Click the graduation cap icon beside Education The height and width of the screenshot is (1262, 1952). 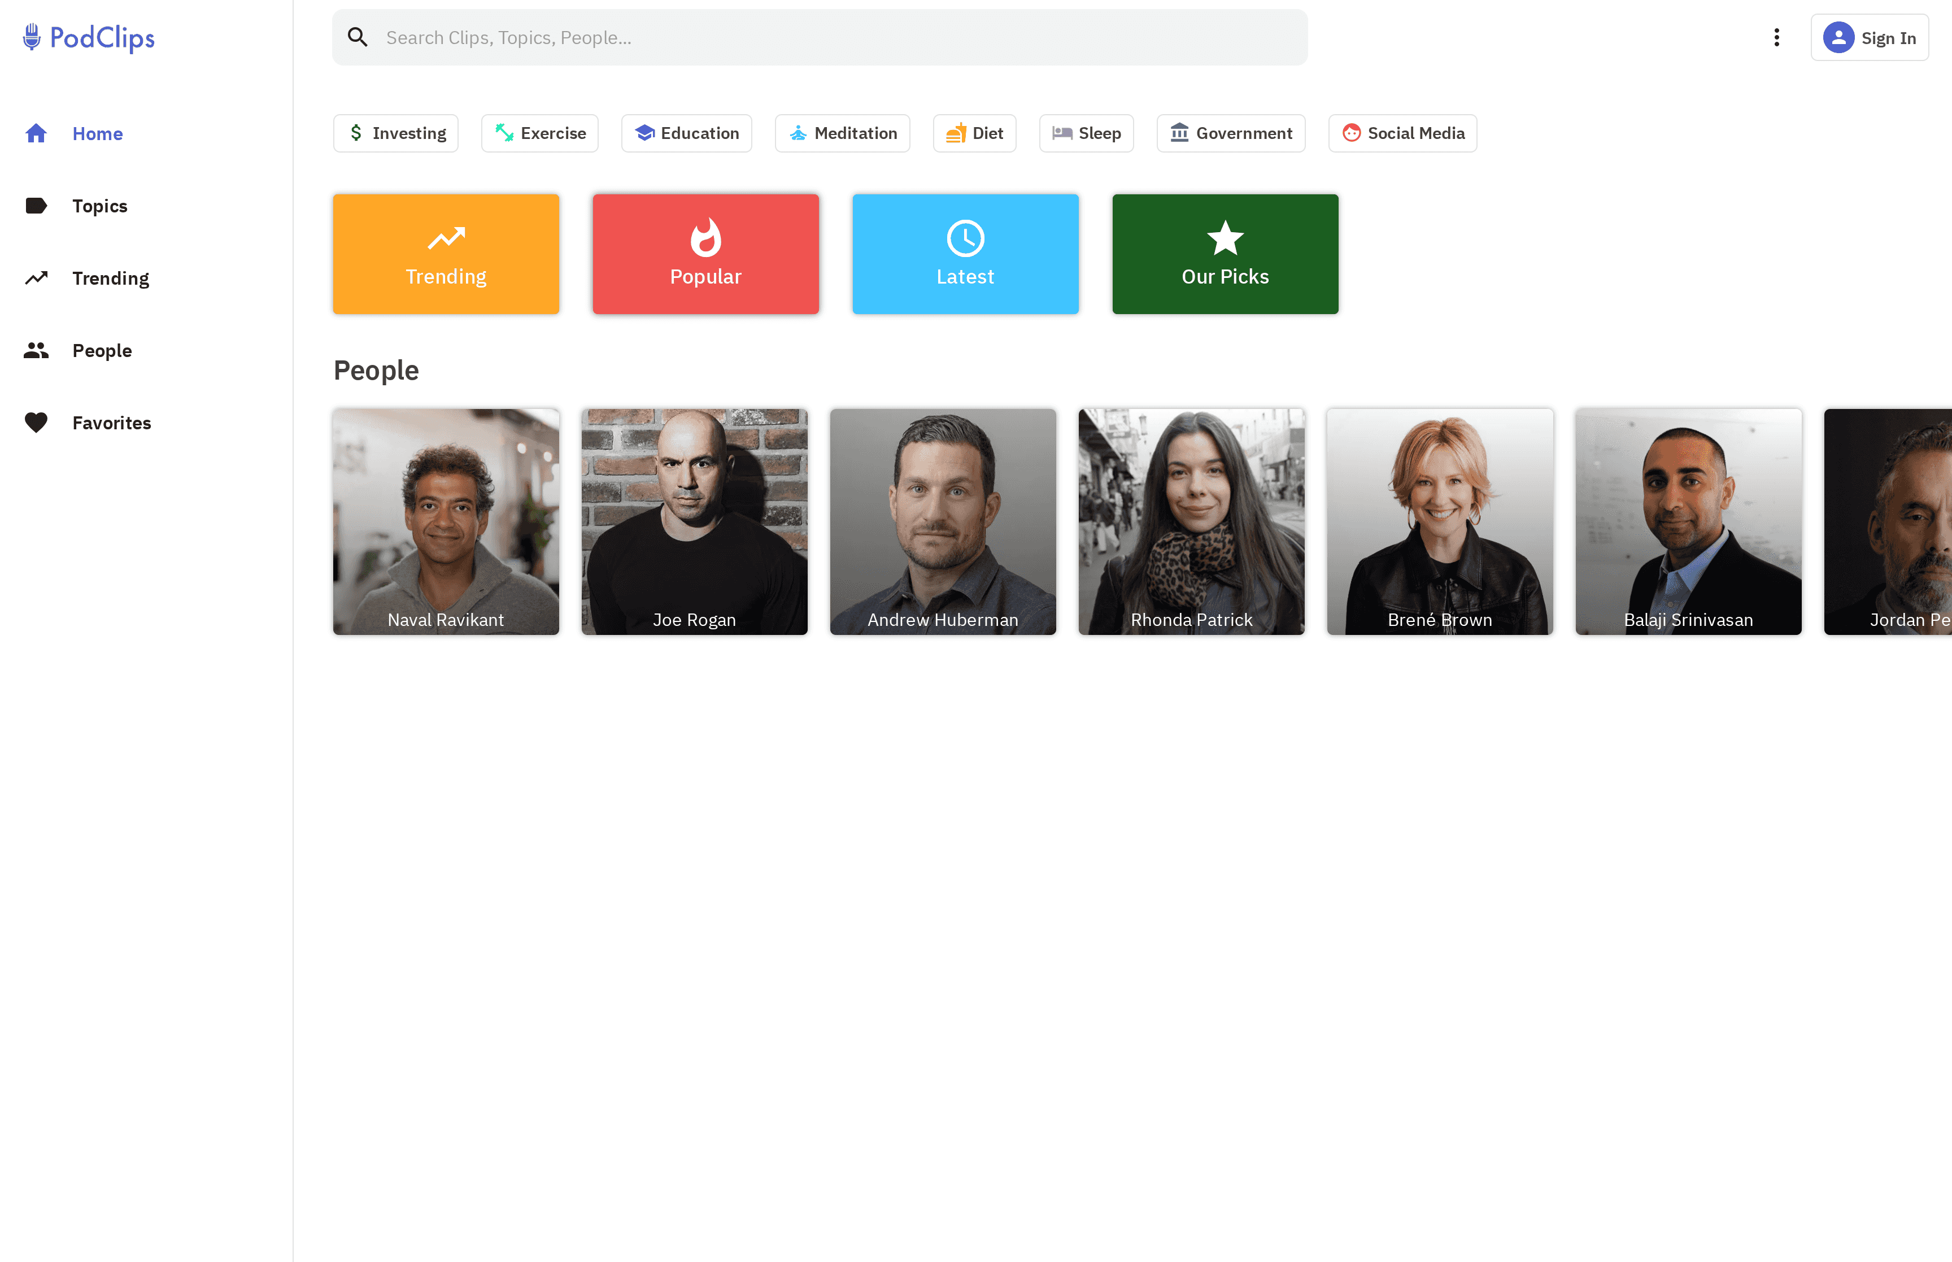pyautogui.click(x=646, y=133)
